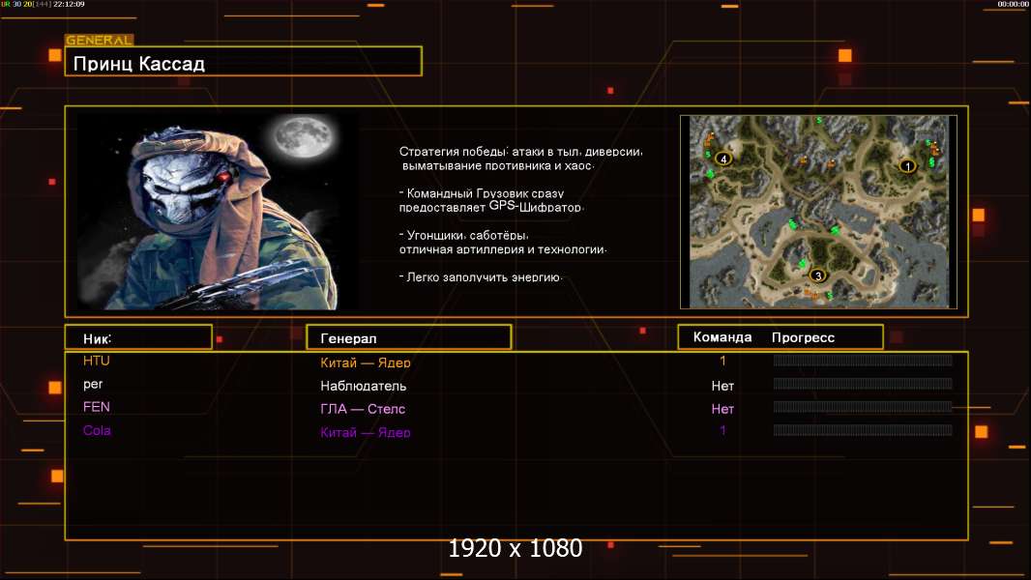Click the 'Команда' column header
Viewport: 1031px width, 580px height.
(x=722, y=337)
